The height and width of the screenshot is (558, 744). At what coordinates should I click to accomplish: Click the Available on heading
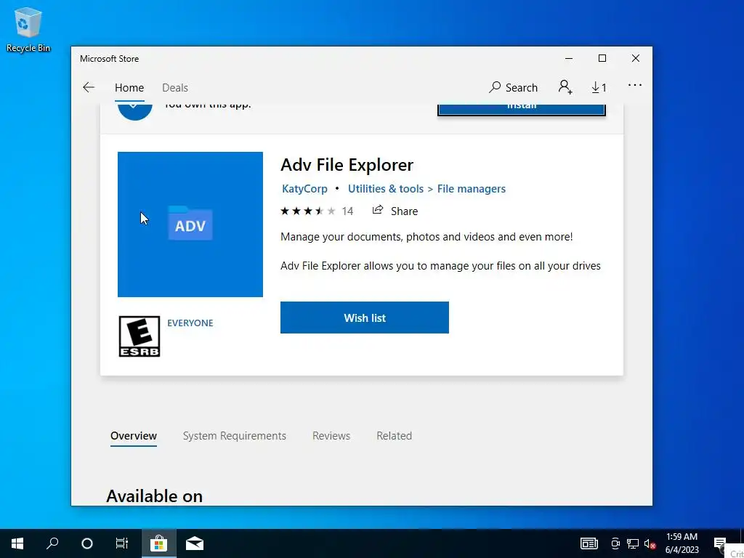[155, 496]
